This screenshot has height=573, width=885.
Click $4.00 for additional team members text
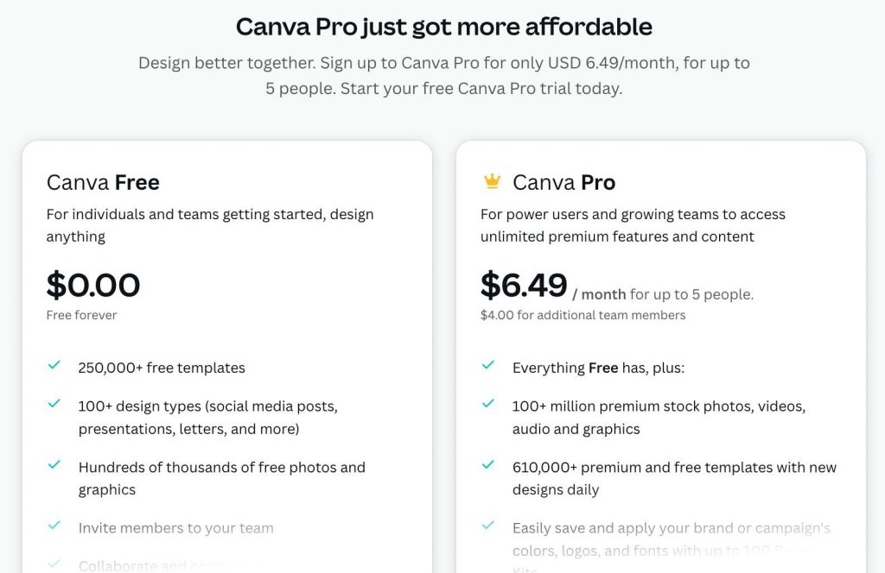[x=583, y=315]
